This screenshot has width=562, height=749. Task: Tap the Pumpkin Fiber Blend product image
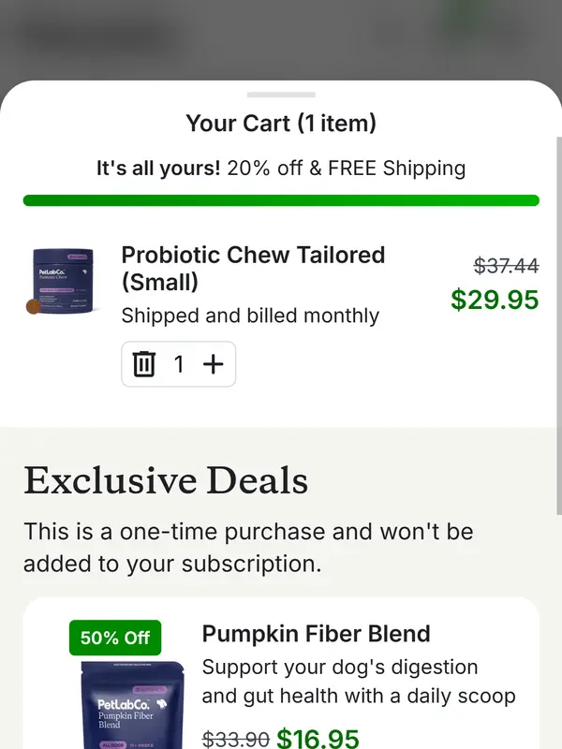119,704
